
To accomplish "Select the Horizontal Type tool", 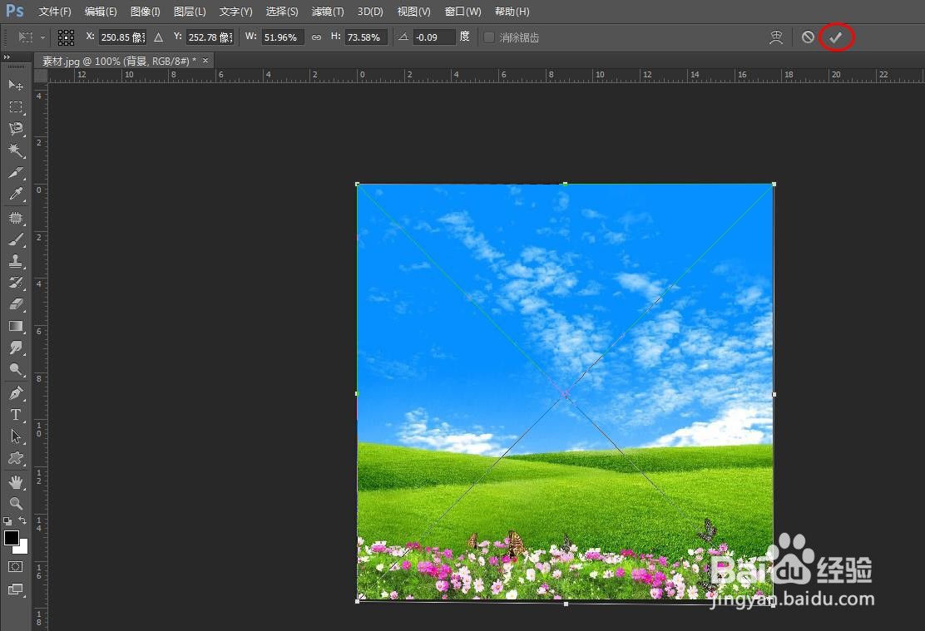I will pyautogui.click(x=15, y=415).
